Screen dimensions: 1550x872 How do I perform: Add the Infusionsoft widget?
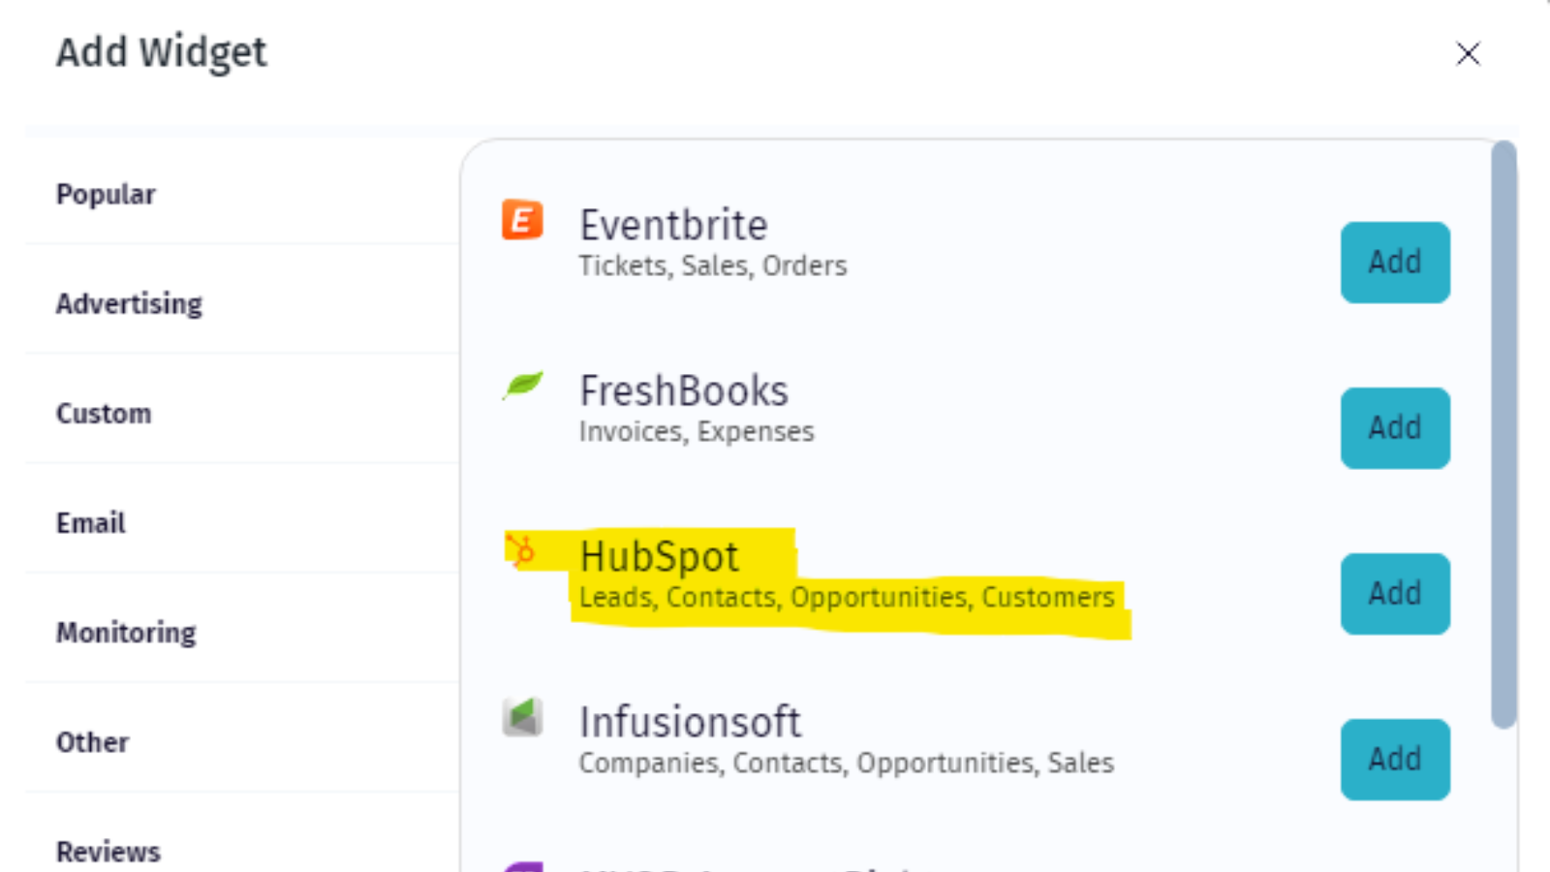pos(1395,760)
